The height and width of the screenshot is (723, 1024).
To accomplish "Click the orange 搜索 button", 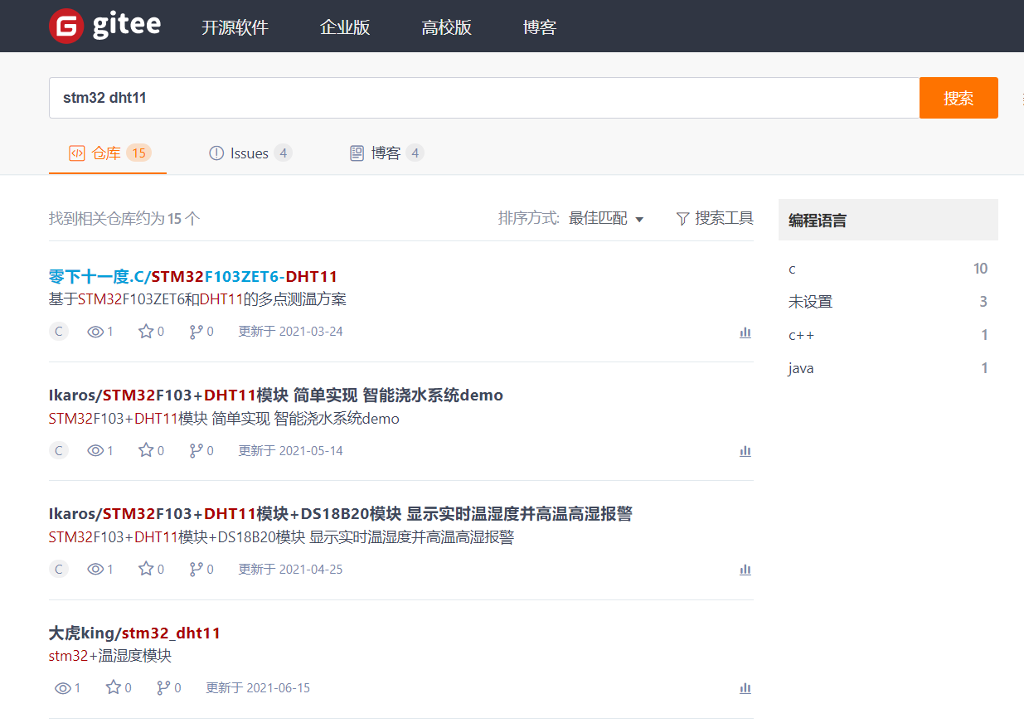I will pyautogui.click(x=958, y=98).
